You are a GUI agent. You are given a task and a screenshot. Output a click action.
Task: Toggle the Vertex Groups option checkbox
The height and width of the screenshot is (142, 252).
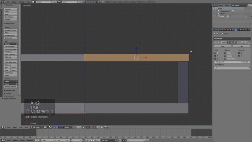pyautogui.click(x=225, y=59)
